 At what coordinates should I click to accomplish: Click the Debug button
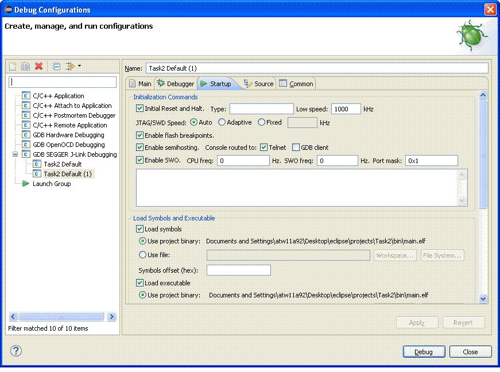point(424,351)
